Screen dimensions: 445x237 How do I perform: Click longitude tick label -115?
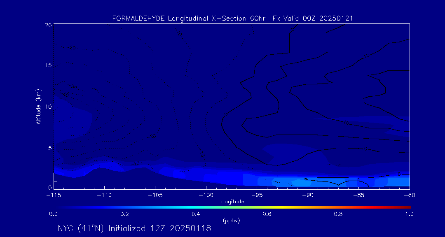tap(53, 195)
